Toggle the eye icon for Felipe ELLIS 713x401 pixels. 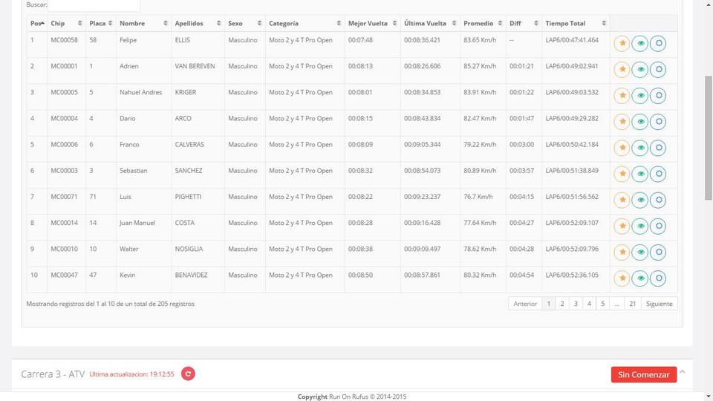(639, 44)
